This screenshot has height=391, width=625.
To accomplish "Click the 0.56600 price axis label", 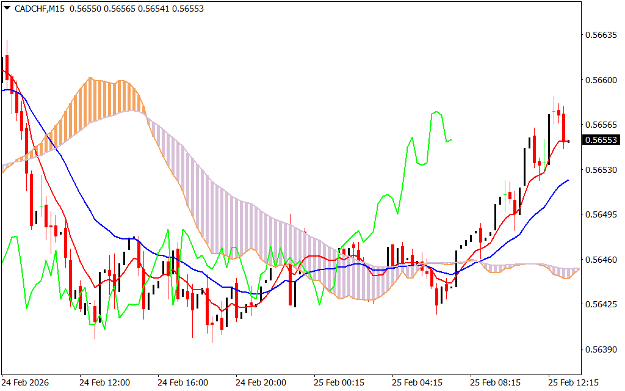I will (x=601, y=80).
